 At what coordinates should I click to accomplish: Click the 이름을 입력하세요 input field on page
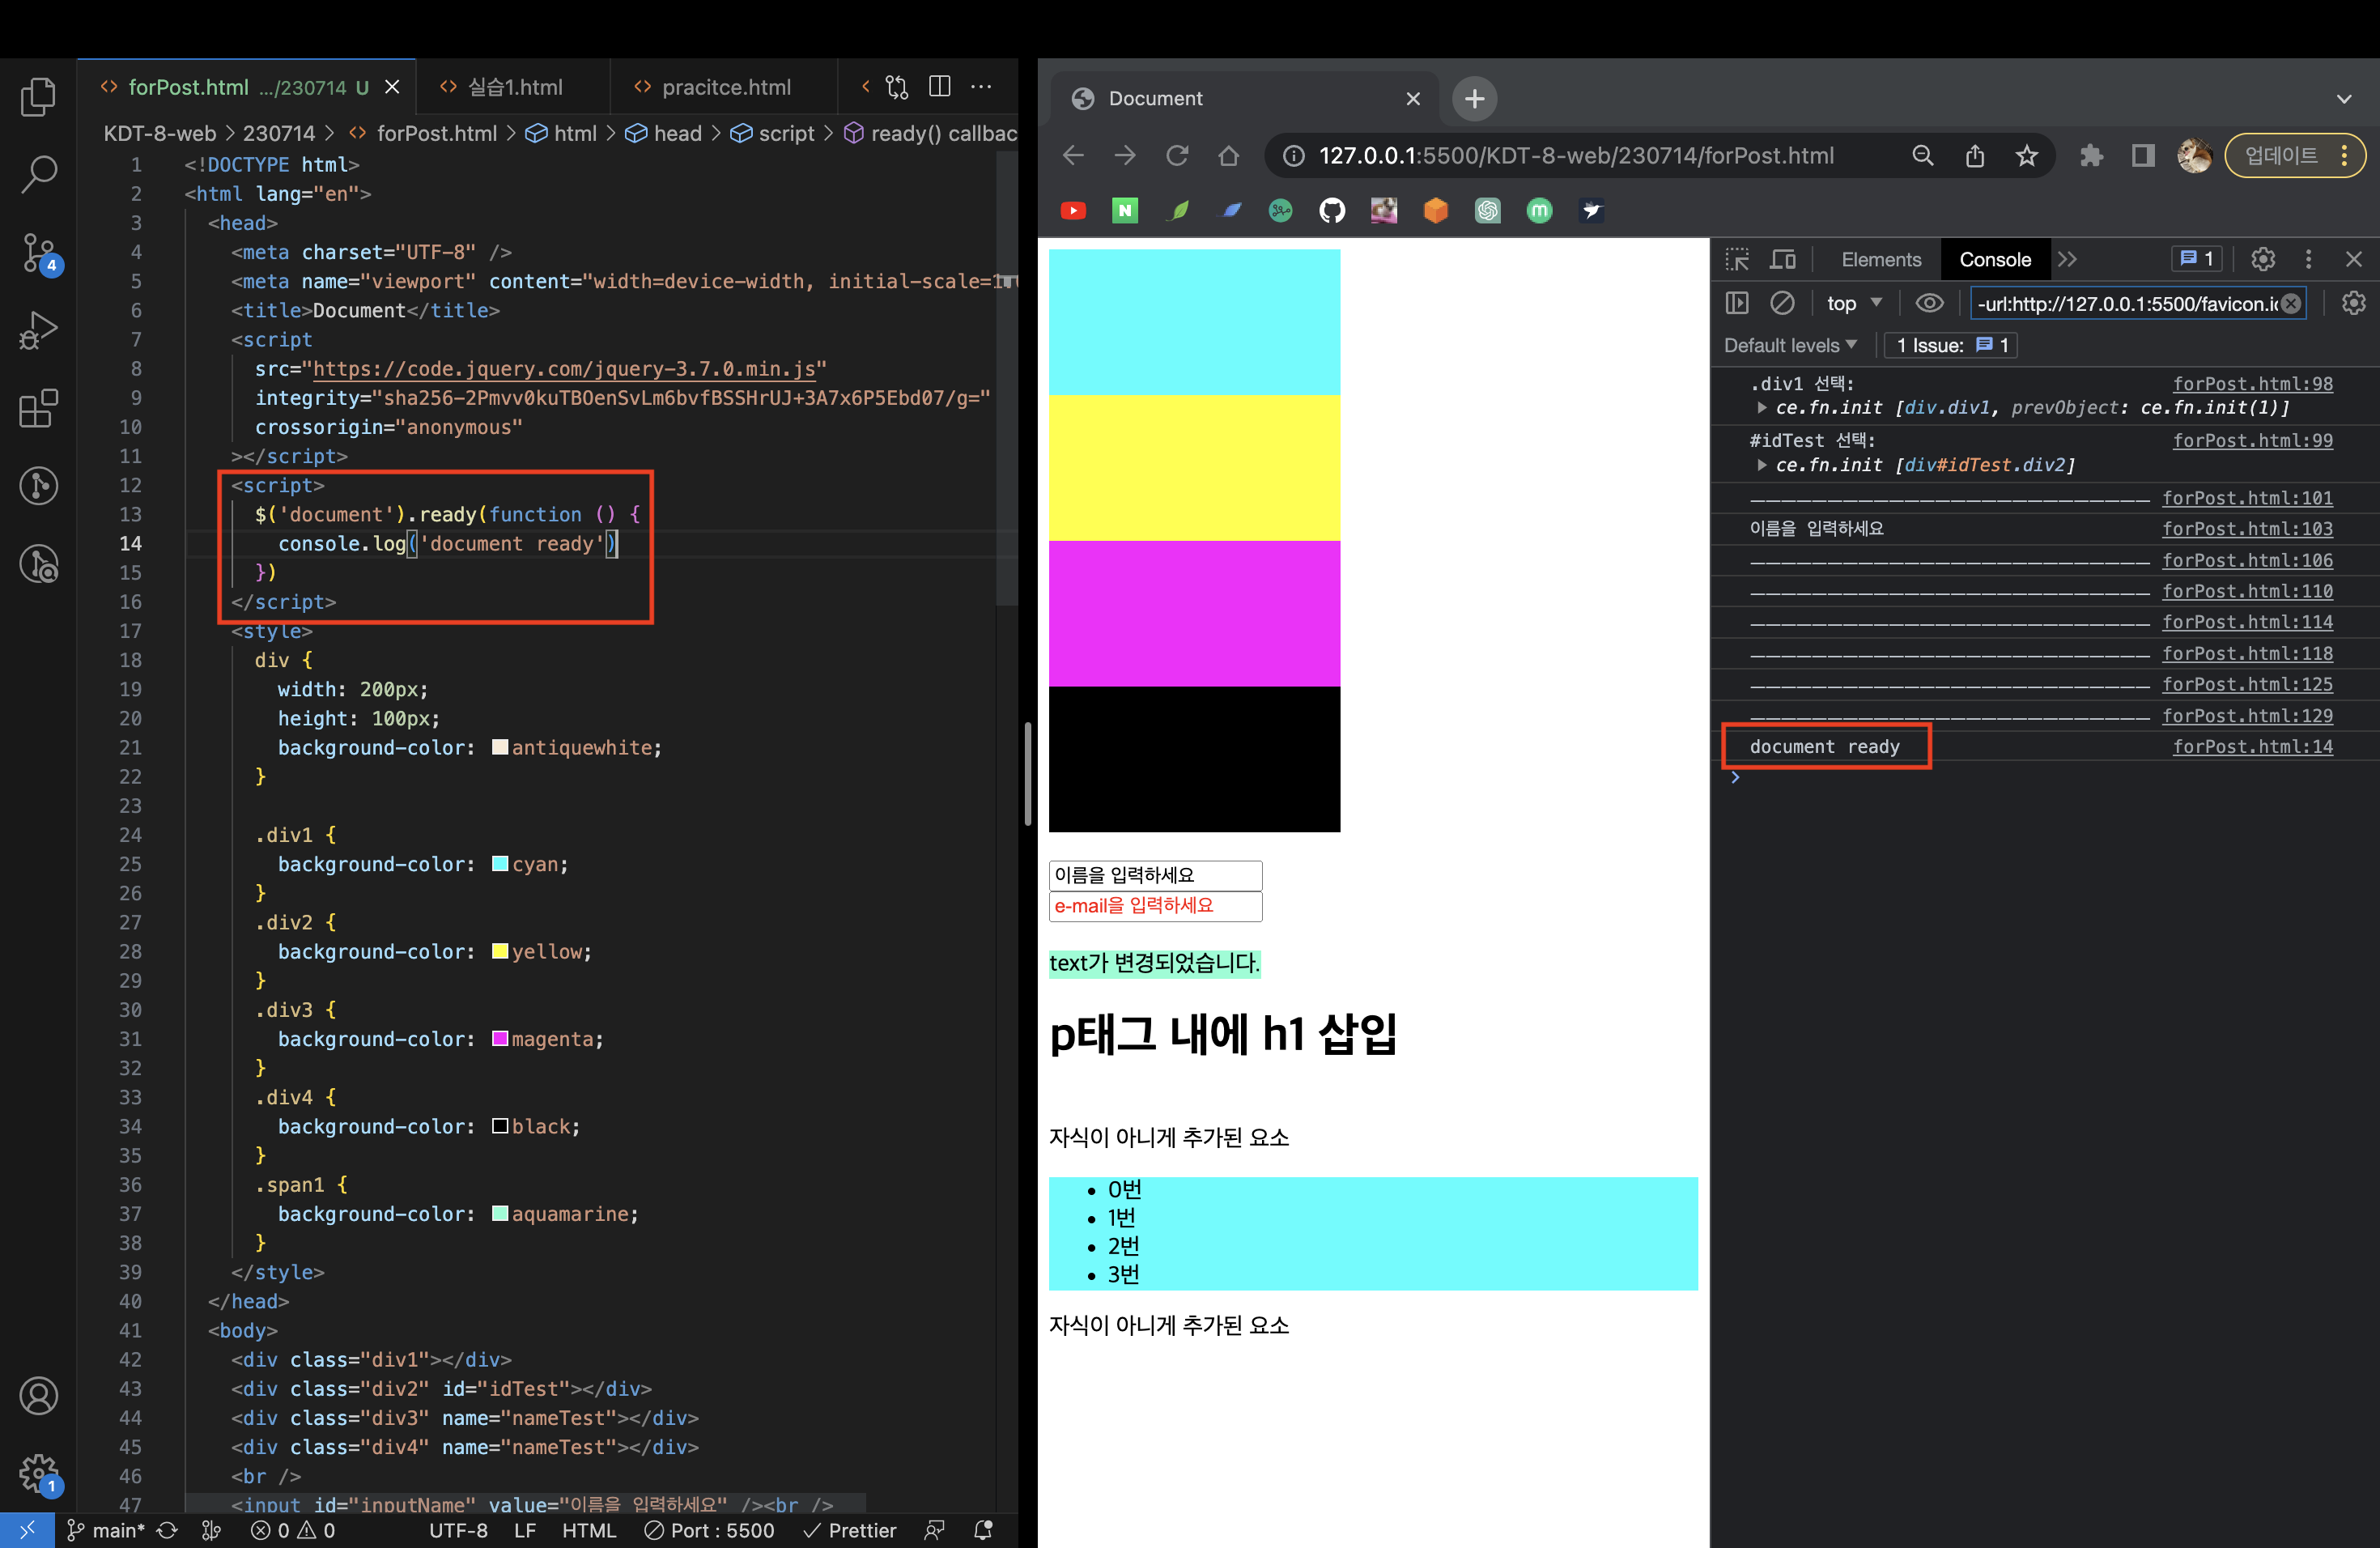point(1155,875)
